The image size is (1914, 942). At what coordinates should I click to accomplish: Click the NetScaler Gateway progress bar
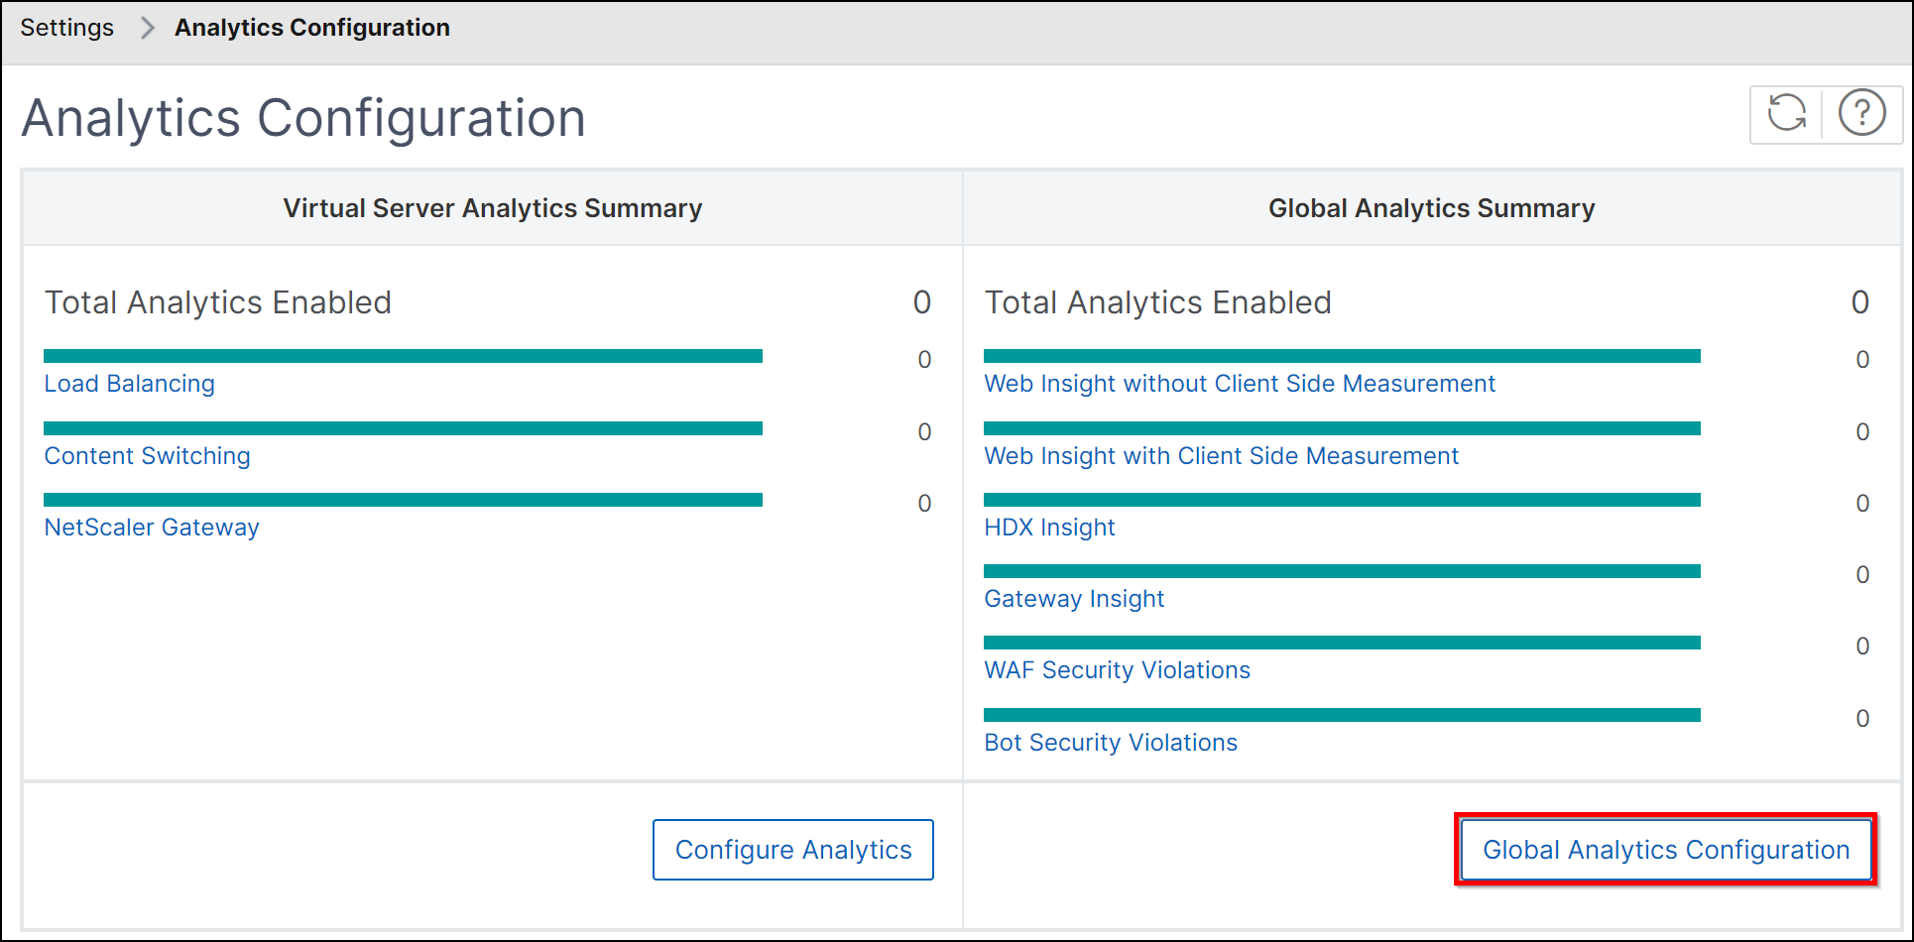coord(404,500)
